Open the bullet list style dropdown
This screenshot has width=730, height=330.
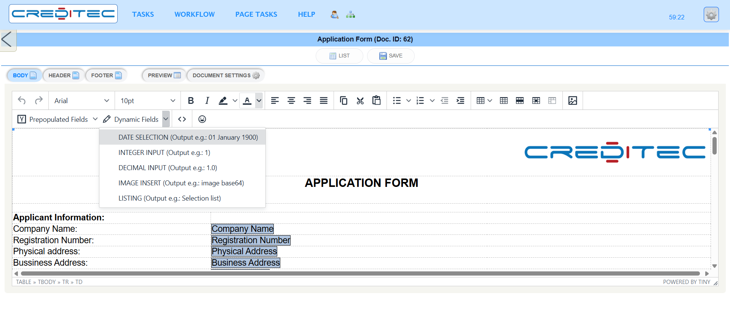(x=409, y=100)
